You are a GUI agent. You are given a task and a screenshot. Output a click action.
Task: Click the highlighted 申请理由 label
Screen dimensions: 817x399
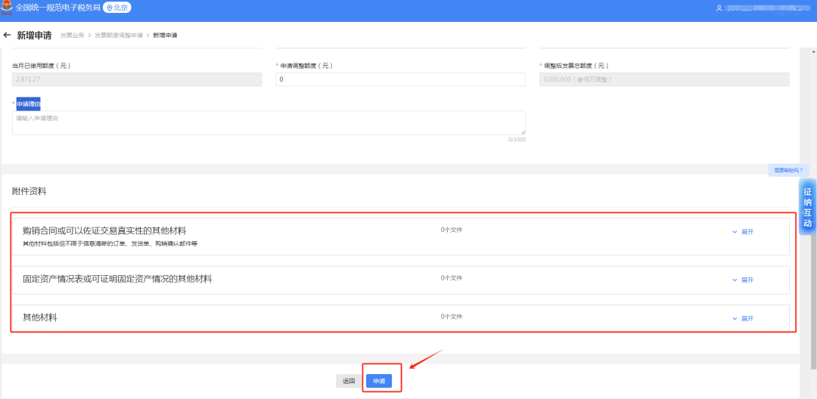(x=28, y=104)
